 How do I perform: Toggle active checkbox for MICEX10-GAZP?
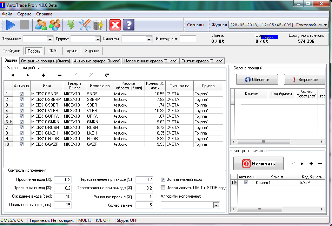pyautogui.click(x=22, y=144)
